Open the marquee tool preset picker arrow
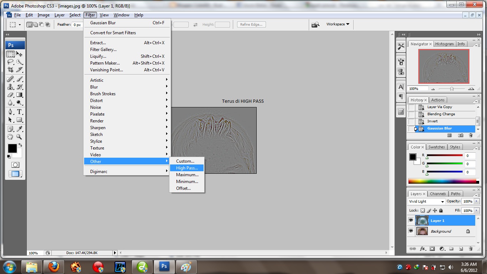 [x=20, y=25]
